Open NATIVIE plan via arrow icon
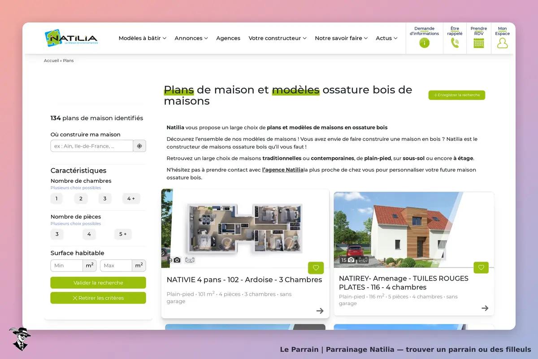This screenshot has height=359, width=538. (320, 311)
